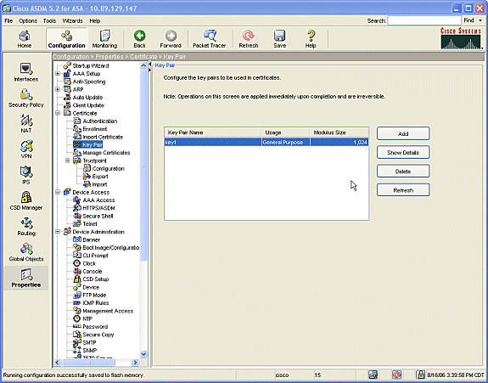Click inside the Search input field
This screenshot has height=383, width=488.
click(424, 20)
